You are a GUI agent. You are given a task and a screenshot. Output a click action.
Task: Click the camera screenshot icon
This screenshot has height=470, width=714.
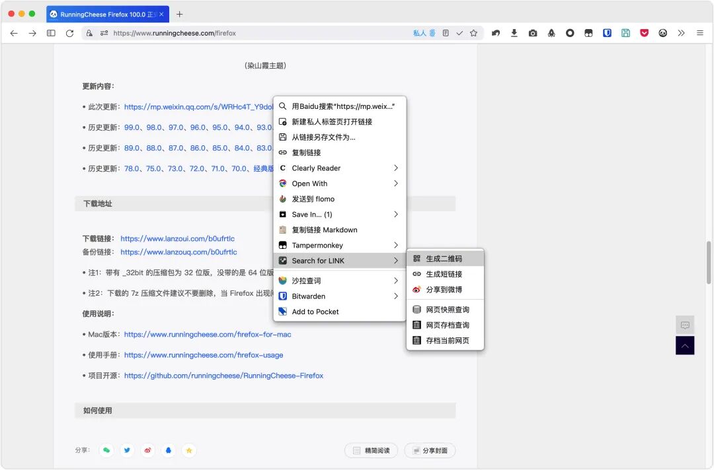click(533, 33)
